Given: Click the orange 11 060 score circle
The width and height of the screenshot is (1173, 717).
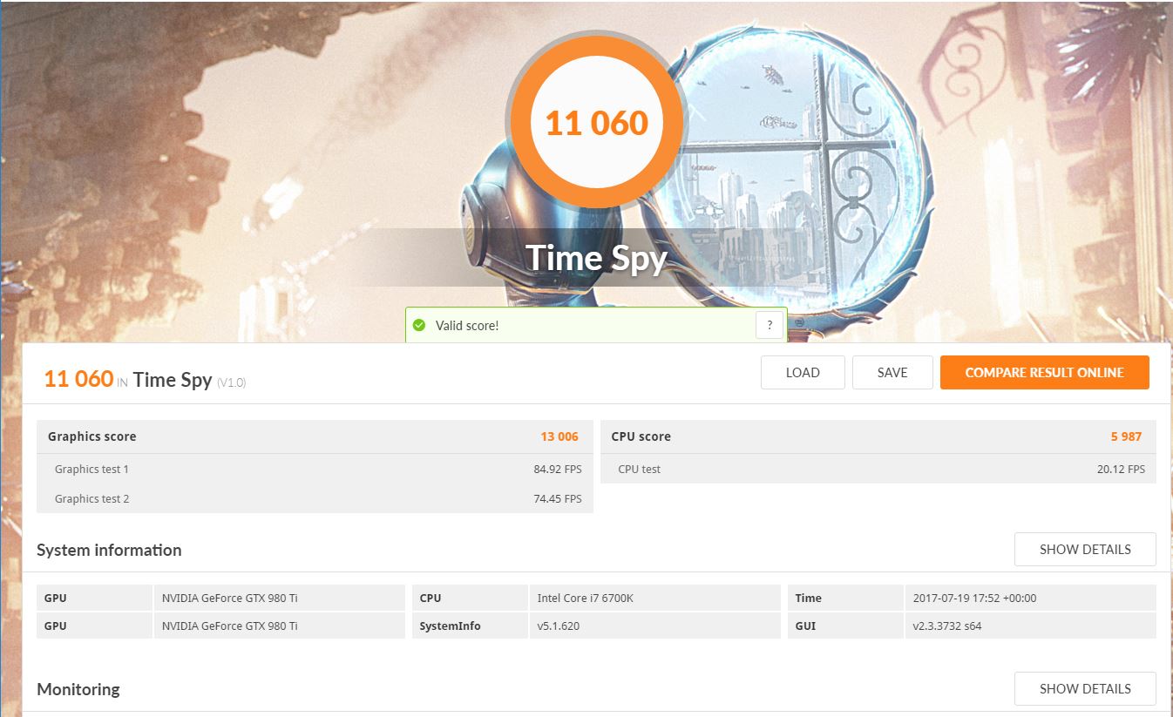Looking at the screenshot, I should click(x=597, y=123).
